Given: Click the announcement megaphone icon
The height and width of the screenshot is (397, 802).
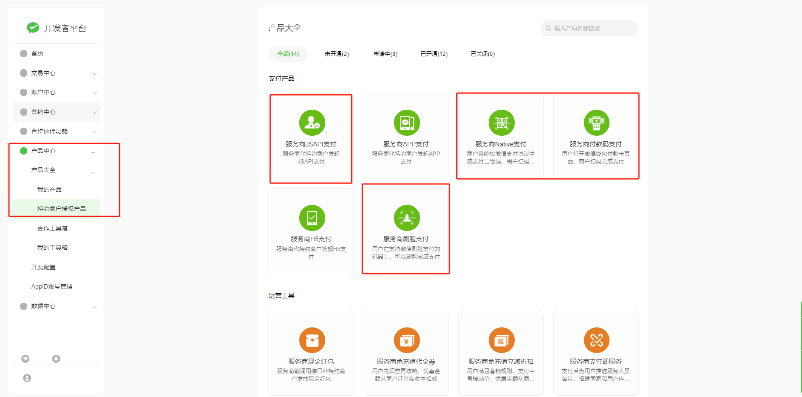Looking at the screenshot, I should 26,359.
